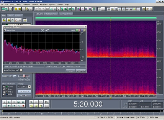Toggle the Video file type checkbox
Image resolution: width=164 pixels, height=120 pixels.
[x=4, y=92]
